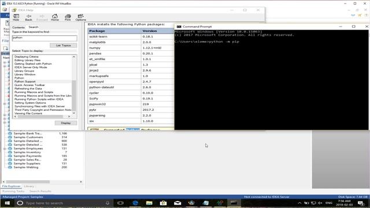
Task: Click the Package column header
Action: [x=114, y=31]
